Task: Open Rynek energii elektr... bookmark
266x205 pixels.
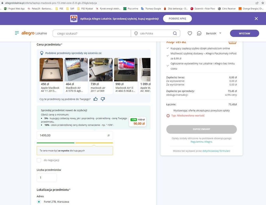Action: (108, 9)
